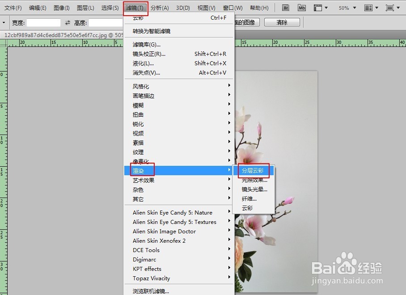406x295 pixels.
Task: Swap width and height icon
Action: tap(68, 23)
